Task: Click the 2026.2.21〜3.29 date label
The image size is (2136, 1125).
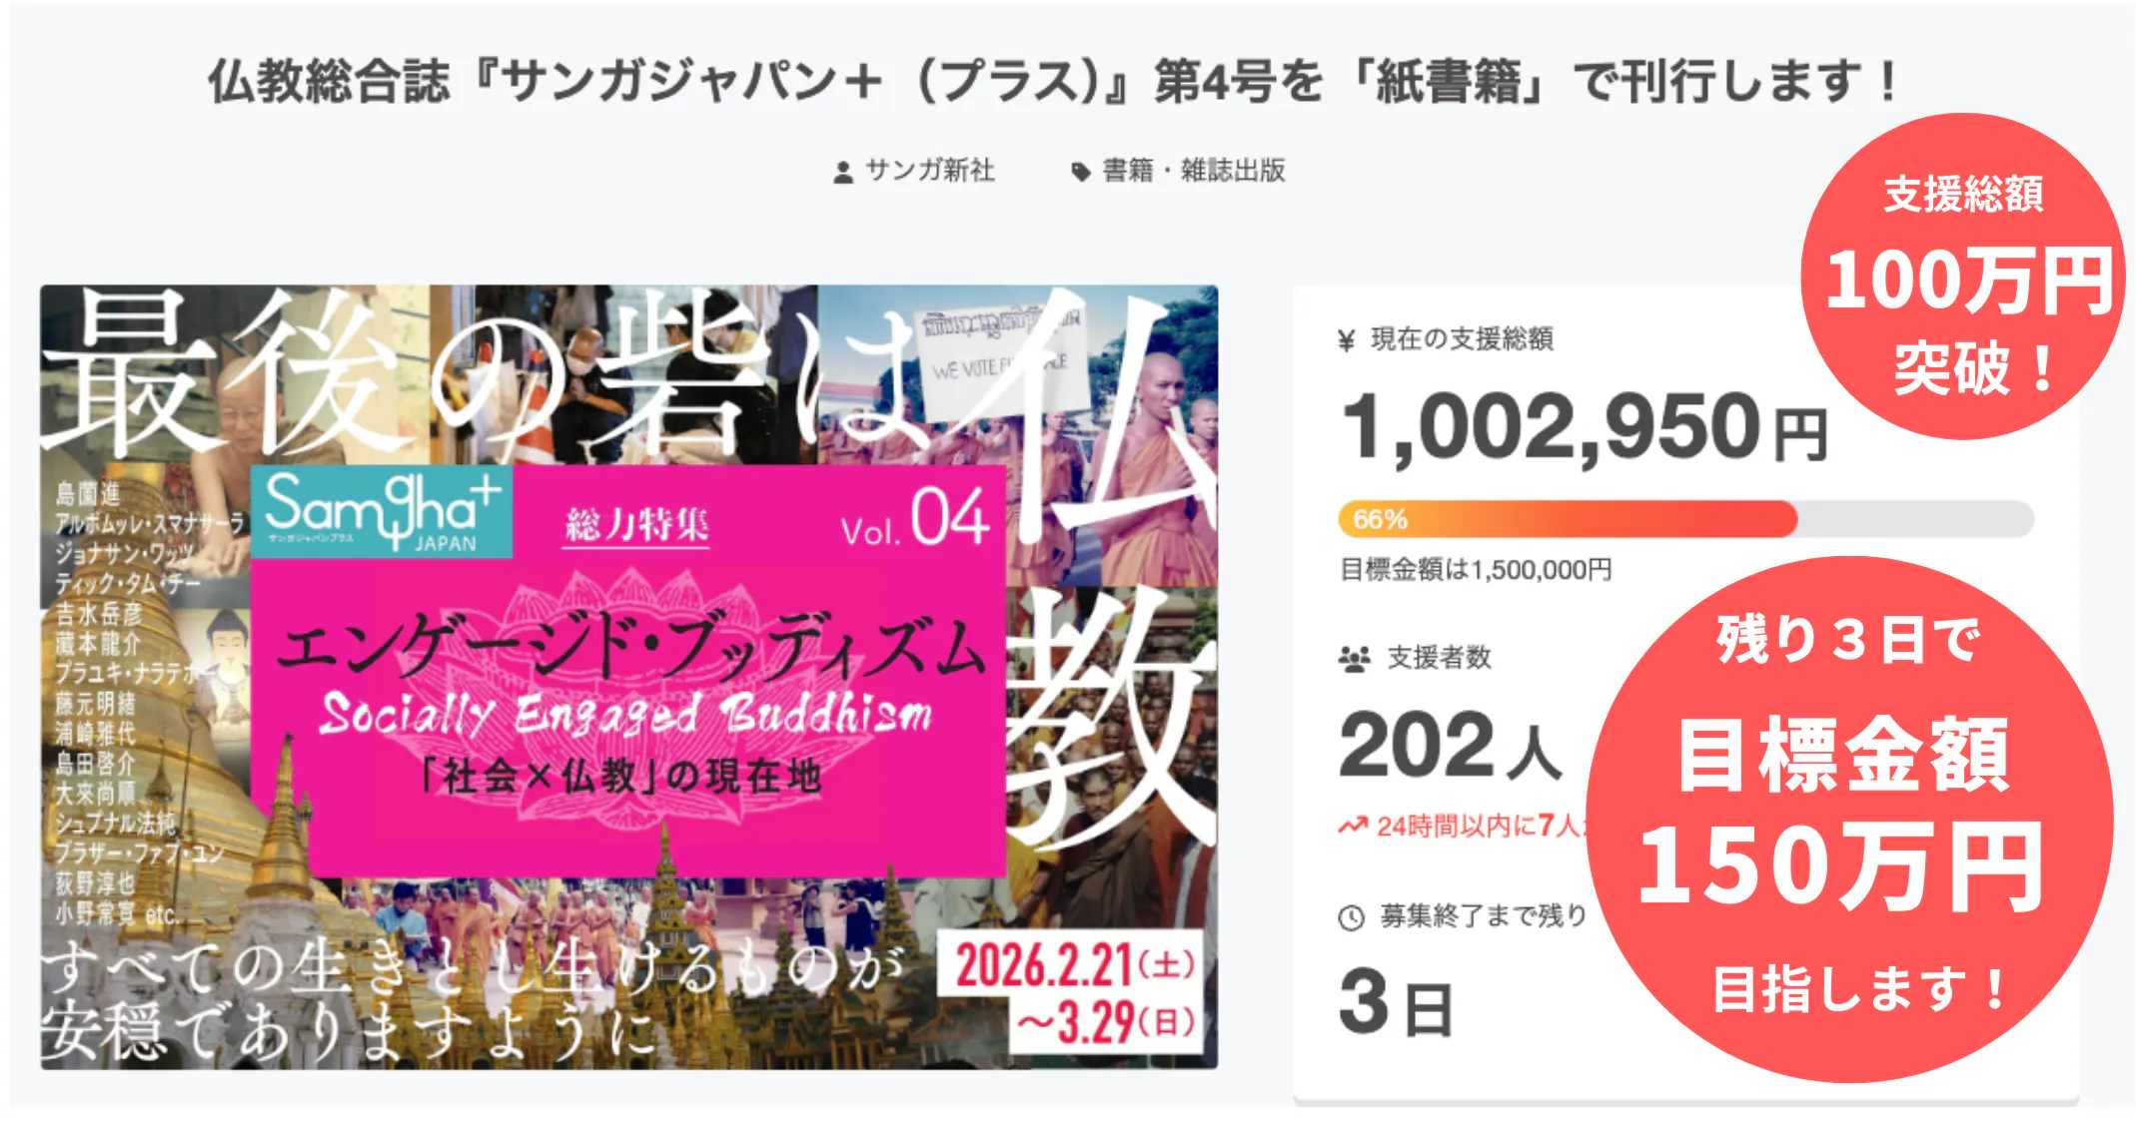Action: [x=1075, y=994]
